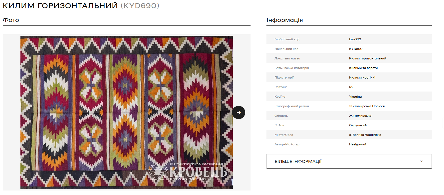This screenshot has width=444, height=195.
Task: Click the Інформація section heading
Action: (284, 20)
